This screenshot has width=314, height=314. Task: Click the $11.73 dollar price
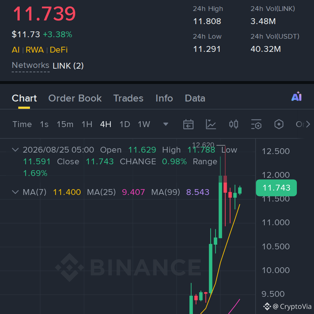coord(26,34)
